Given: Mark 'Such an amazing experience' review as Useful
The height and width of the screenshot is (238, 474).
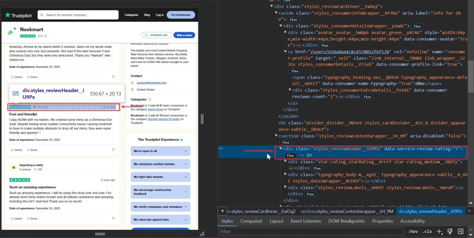Looking at the screenshot, I should [17, 219].
